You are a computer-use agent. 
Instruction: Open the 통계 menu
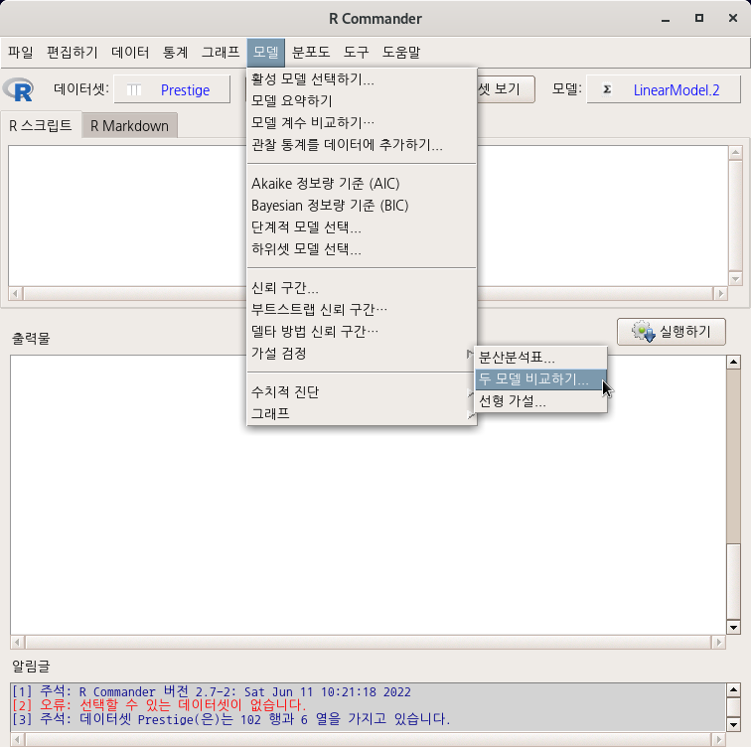coord(175,53)
